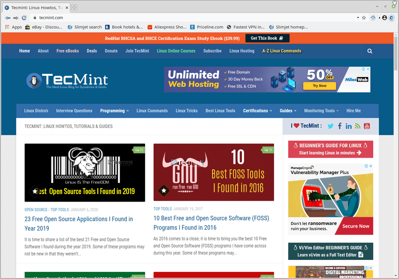The width and height of the screenshot is (399, 279).
Task: Expand the Monitoring Tools menu
Action: (321, 111)
